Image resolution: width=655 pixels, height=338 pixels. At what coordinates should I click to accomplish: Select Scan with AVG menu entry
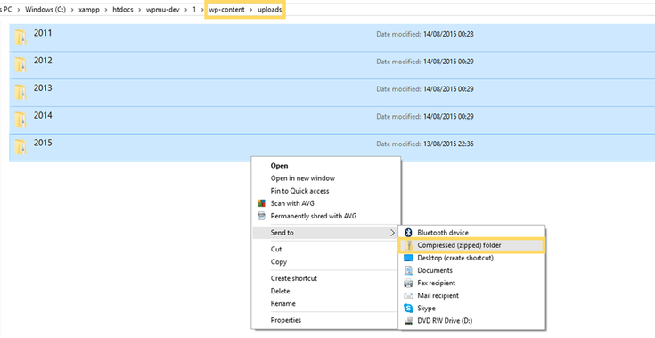292,203
